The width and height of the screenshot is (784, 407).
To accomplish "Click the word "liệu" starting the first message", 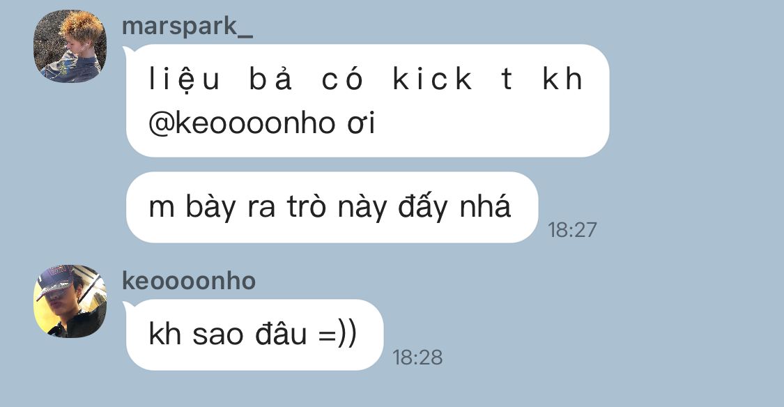I will coord(184,80).
